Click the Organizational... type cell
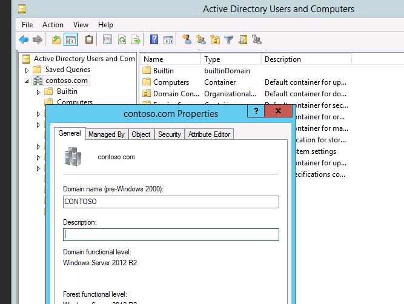The width and height of the screenshot is (404, 304). tap(230, 94)
